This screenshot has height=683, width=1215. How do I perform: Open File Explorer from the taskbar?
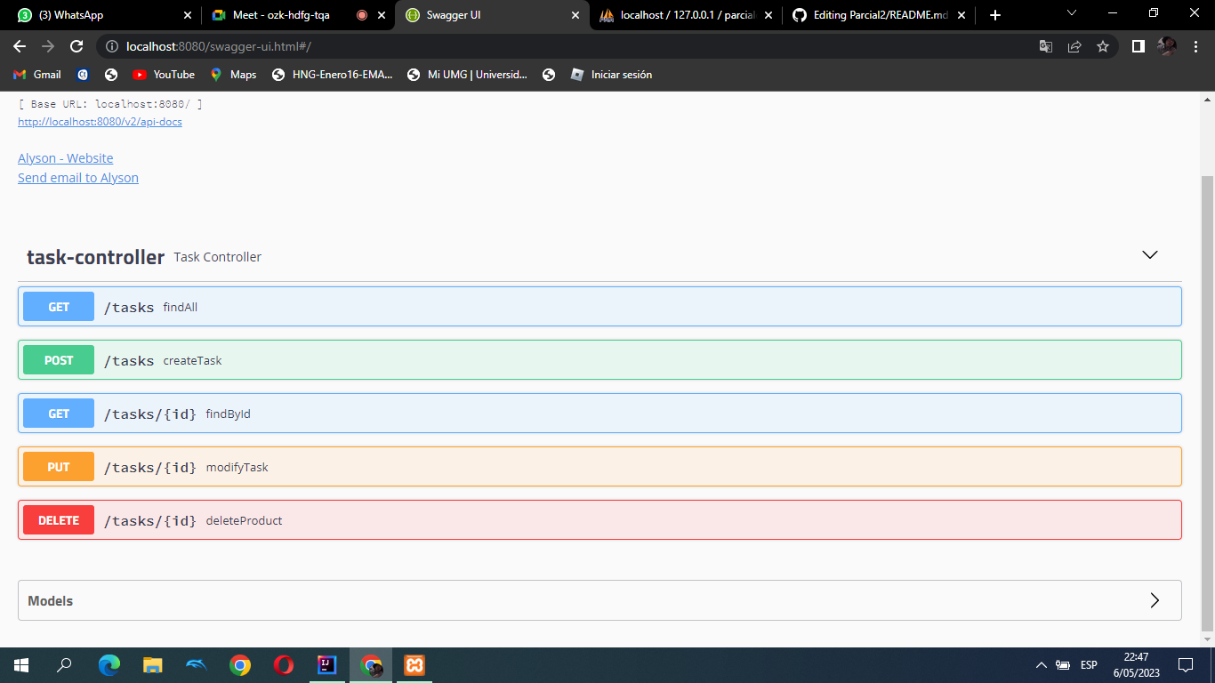[153, 665]
